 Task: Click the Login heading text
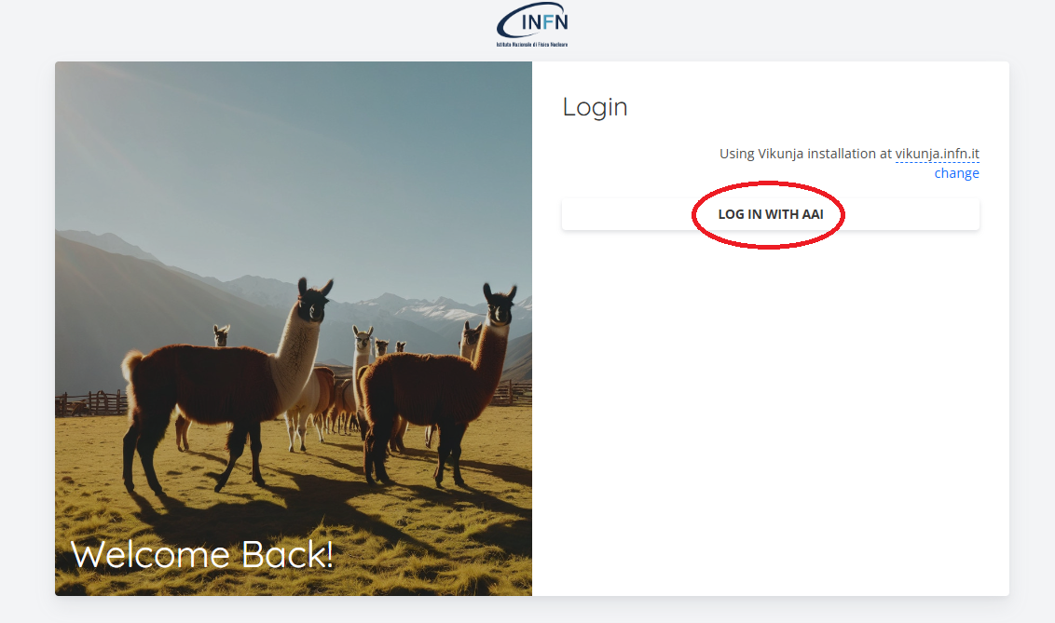click(x=595, y=107)
